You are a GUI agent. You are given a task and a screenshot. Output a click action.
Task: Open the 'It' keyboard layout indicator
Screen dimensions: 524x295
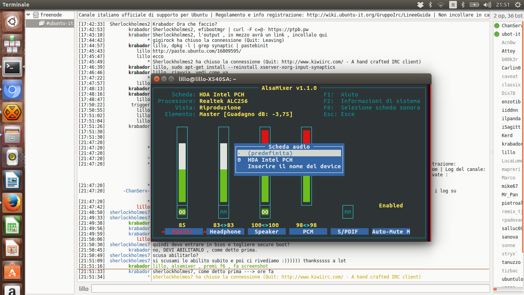click(453, 5)
